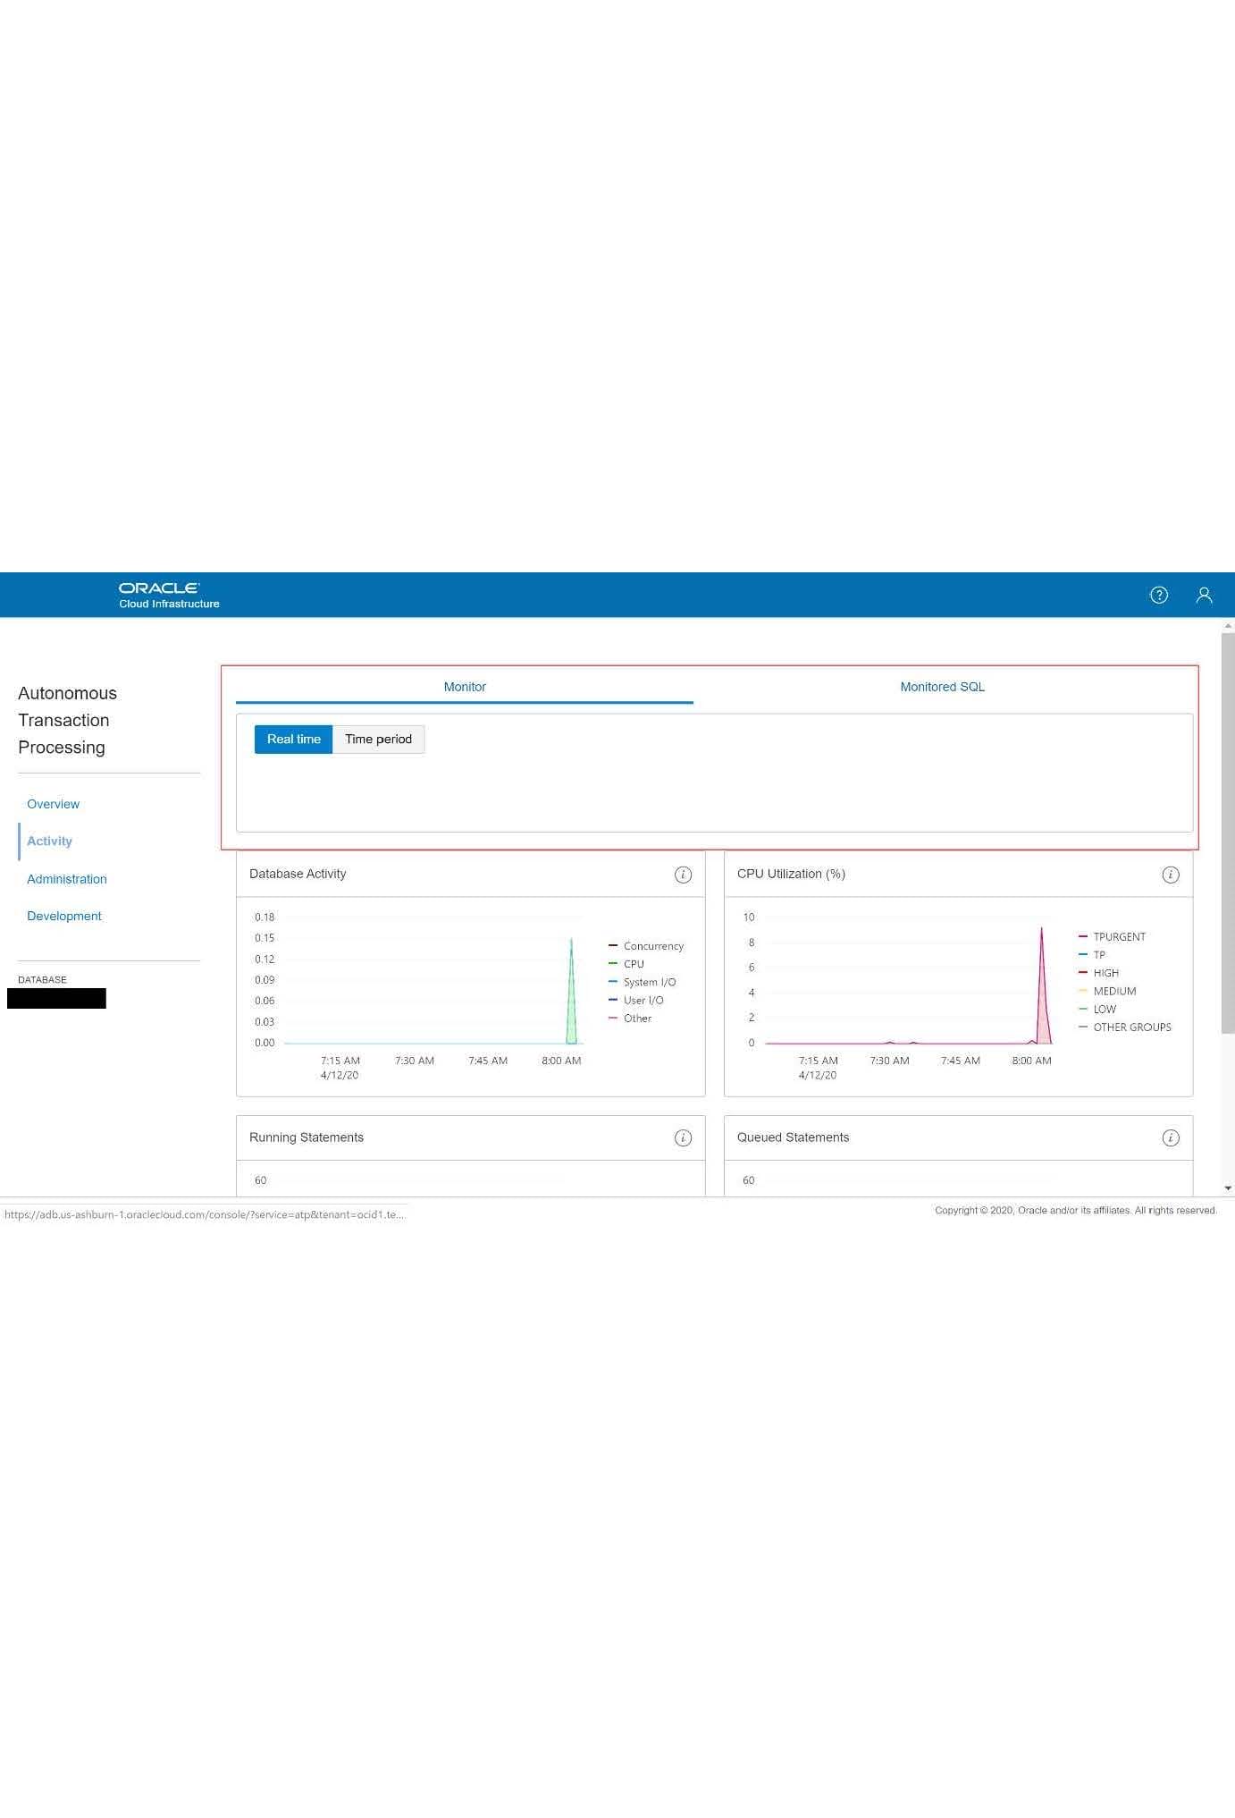The width and height of the screenshot is (1235, 1818).
Task: Click the page's vertical scrollbar thumb
Action: point(1228,832)
